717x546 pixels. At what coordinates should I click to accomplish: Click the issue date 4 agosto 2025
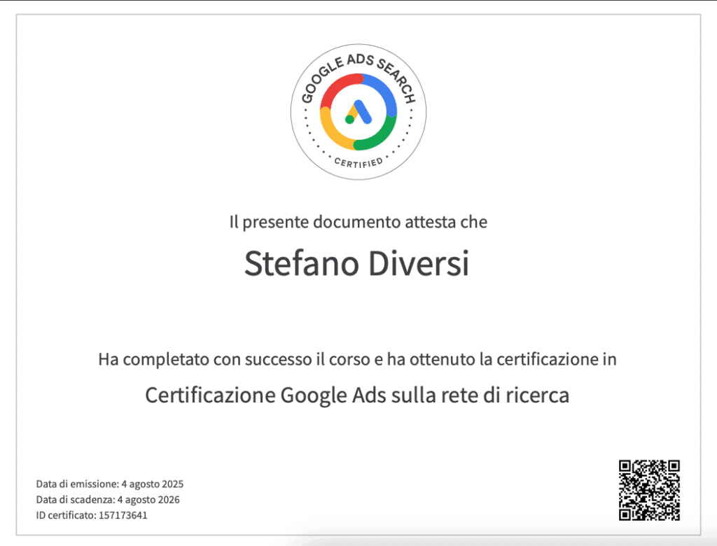[152, 484]
